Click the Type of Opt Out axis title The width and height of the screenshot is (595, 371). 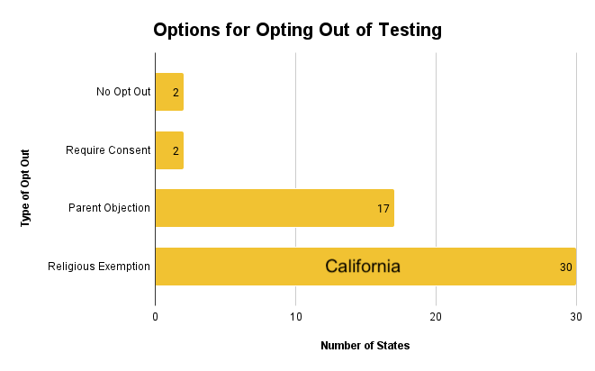tap(25, 188)
